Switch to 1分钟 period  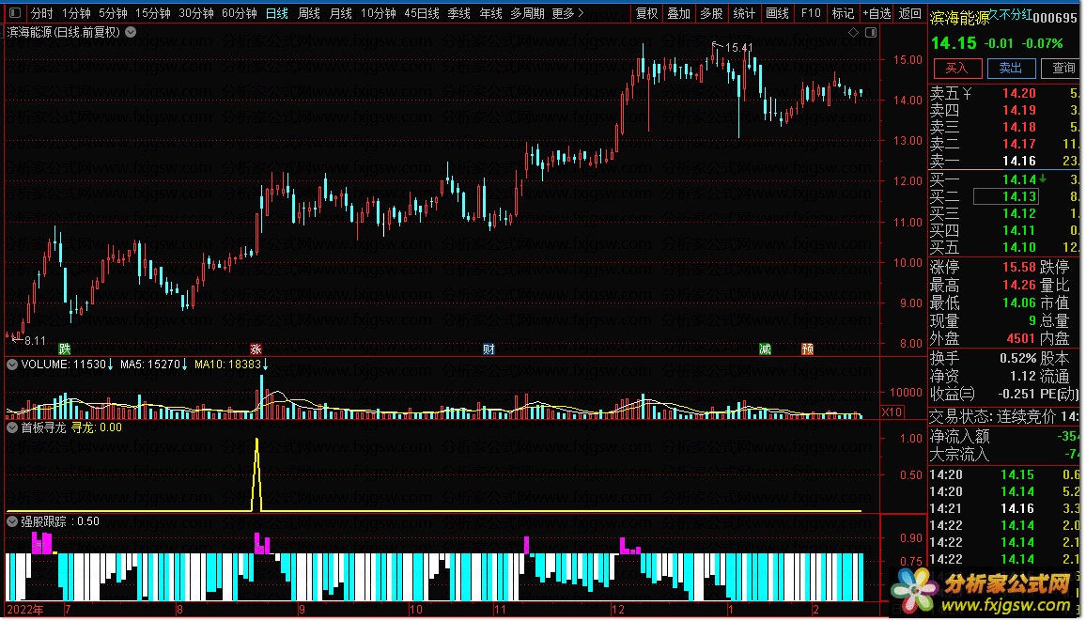pyautogui.click(x=76, y=13)
